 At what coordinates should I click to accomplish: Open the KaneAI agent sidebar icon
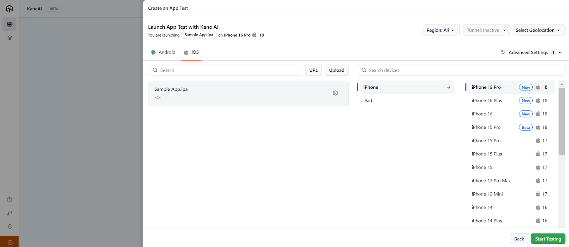(x=10, y=24)
